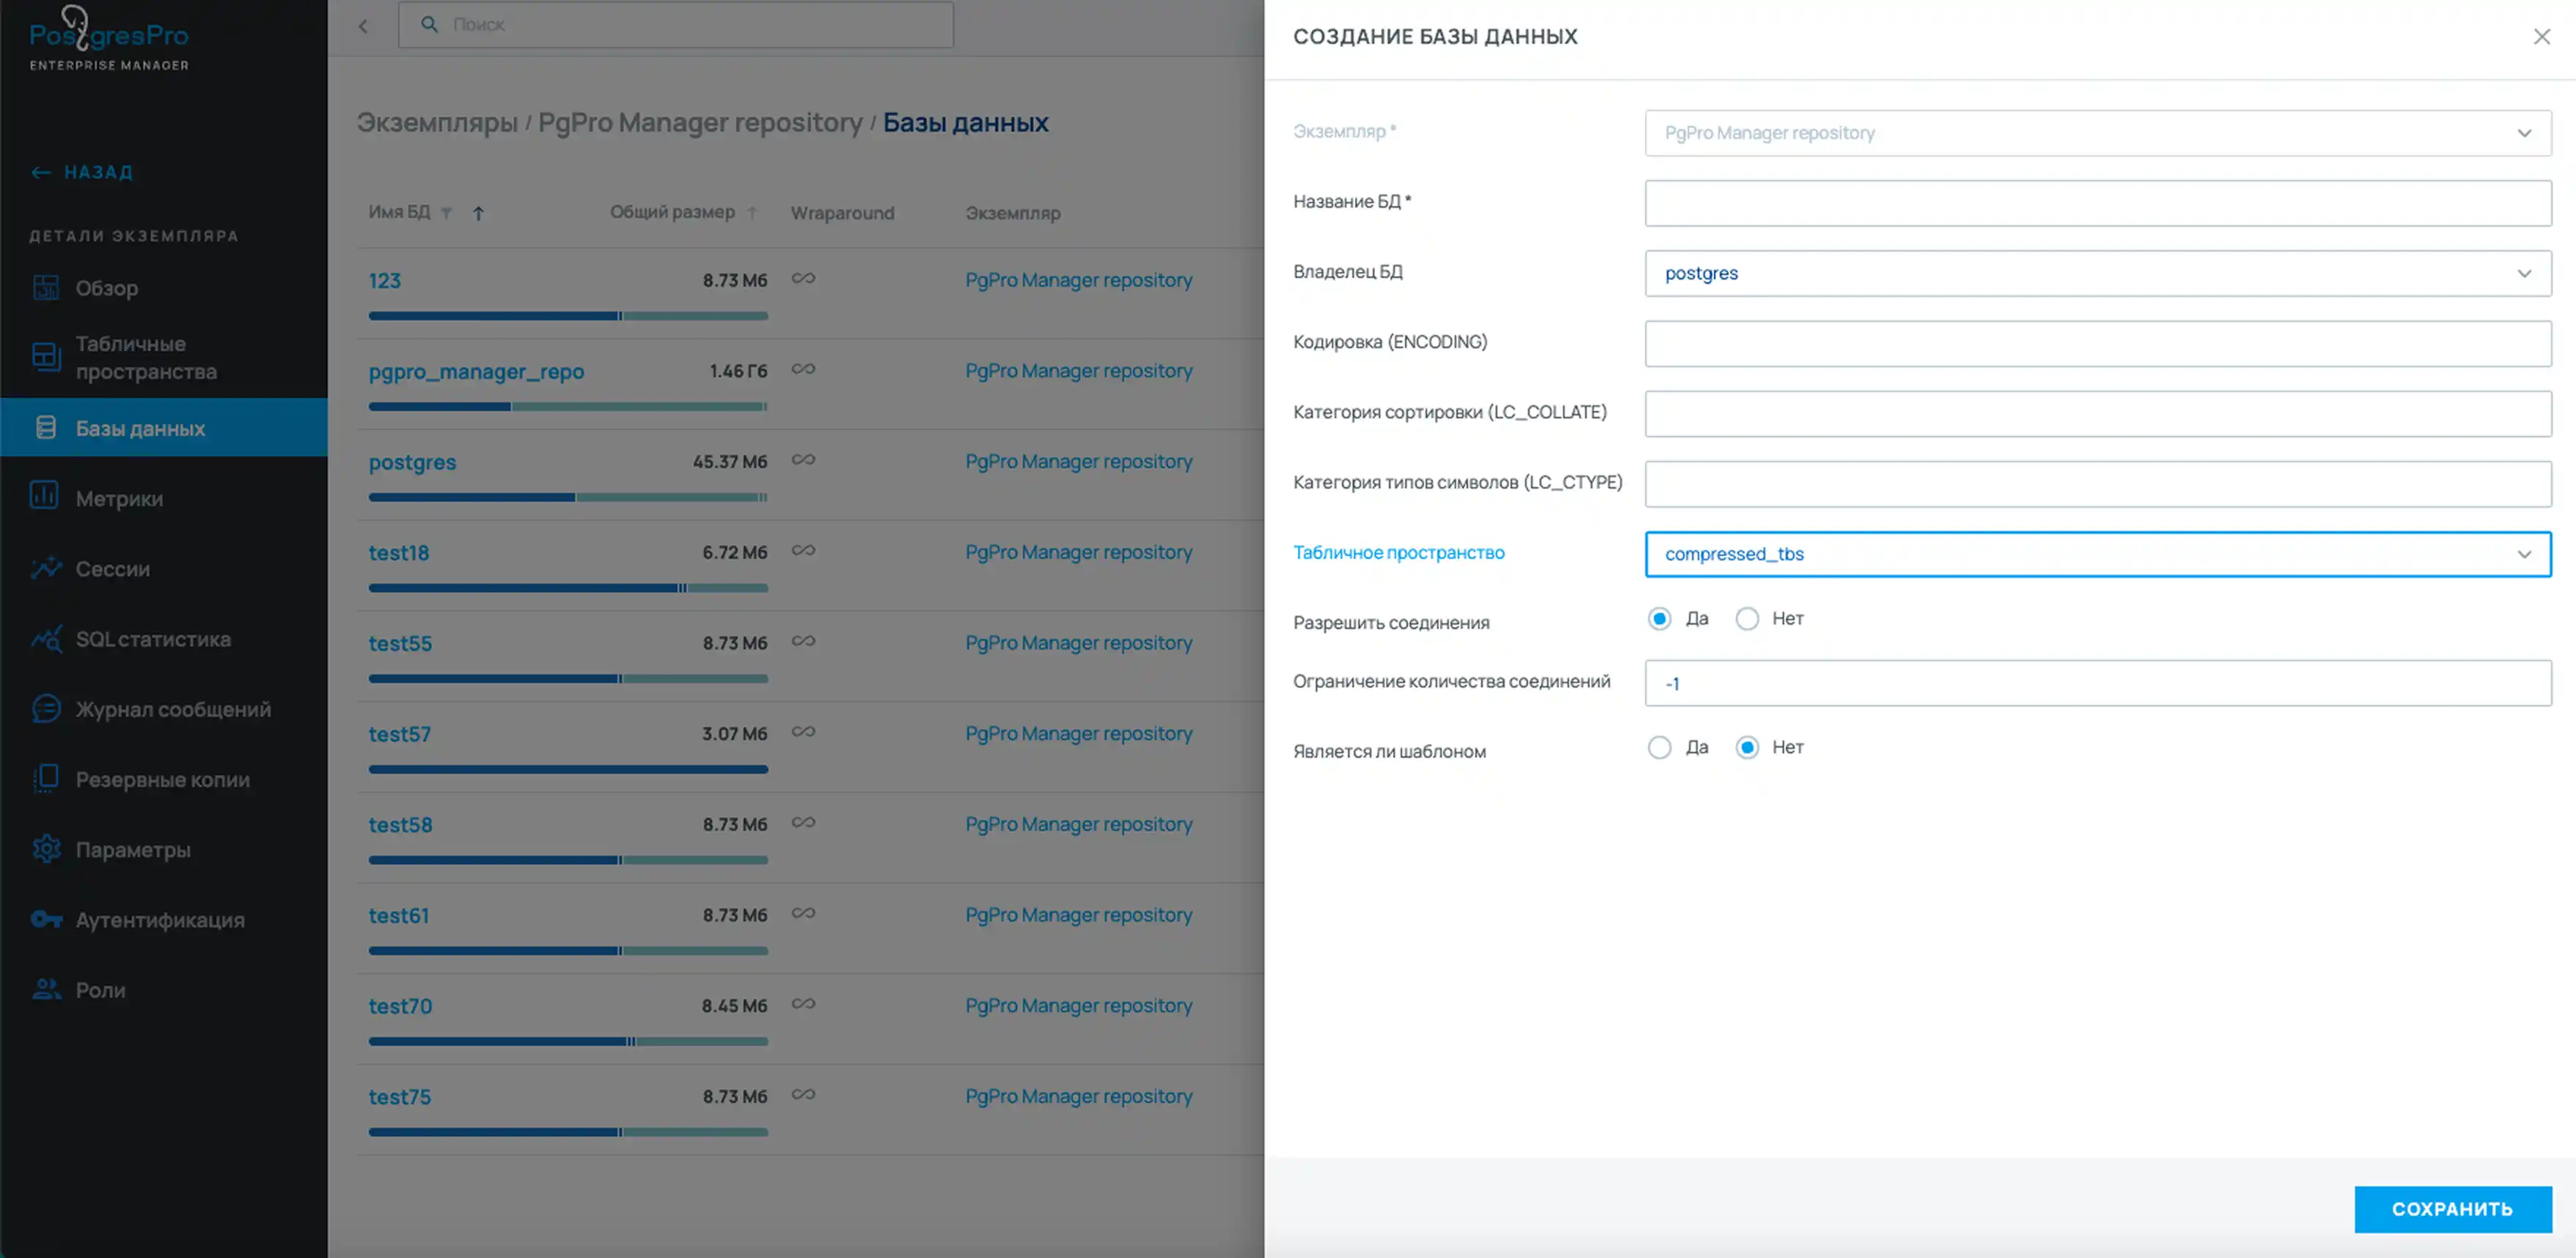The image size is (2576, 1258).
Task: Click the size usage bar of test57
Action: pyautogui.click(x=567, y=769)
